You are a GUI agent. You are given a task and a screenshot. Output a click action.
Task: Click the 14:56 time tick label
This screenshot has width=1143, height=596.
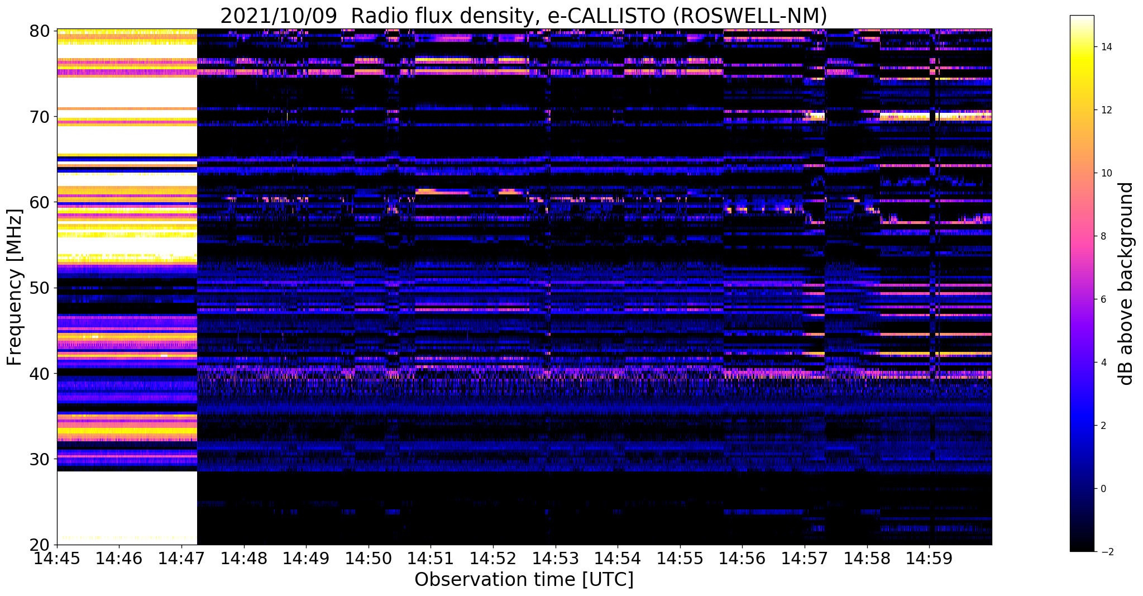(x=742, y=558)
